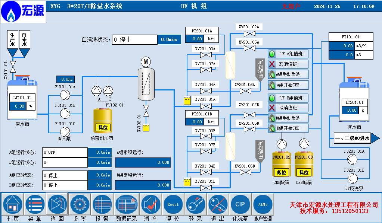Click A组运行状态 field showing 0 OFF
The height and width of the screenshot is (223, 382).
(x=65, y=152)
